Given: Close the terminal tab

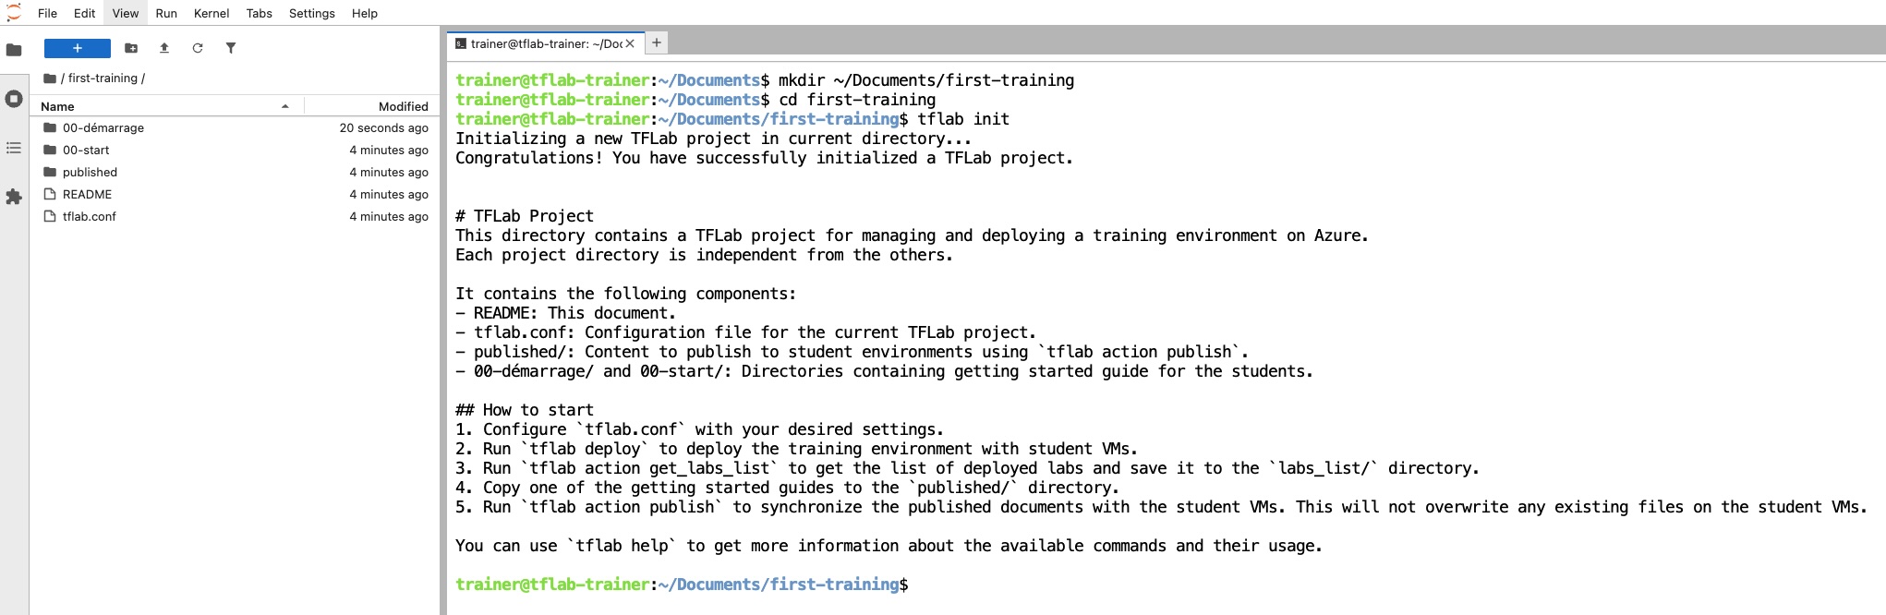Looking at the screenshot, I should pyautogui.click(x=630, y=43).
